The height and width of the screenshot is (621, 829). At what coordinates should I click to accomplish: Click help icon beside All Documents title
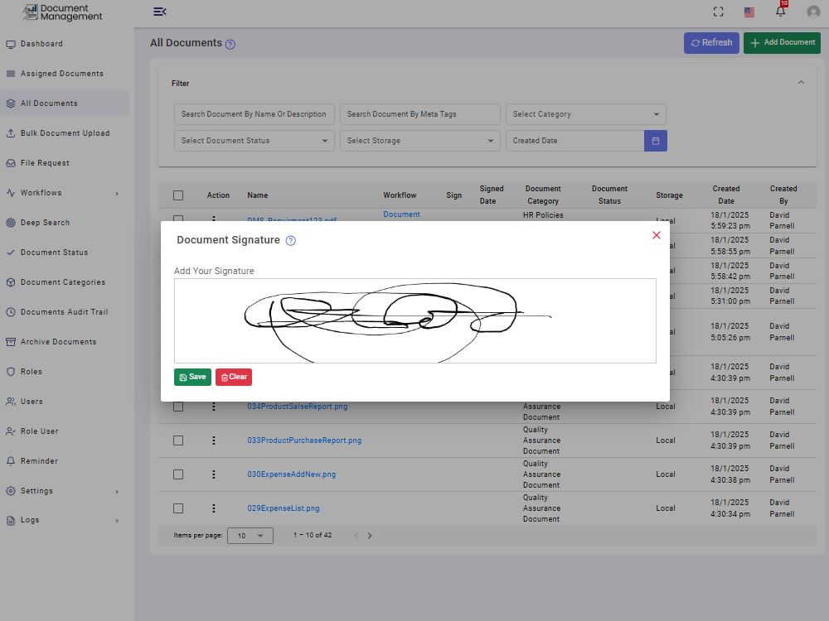(x=230, y=45)
